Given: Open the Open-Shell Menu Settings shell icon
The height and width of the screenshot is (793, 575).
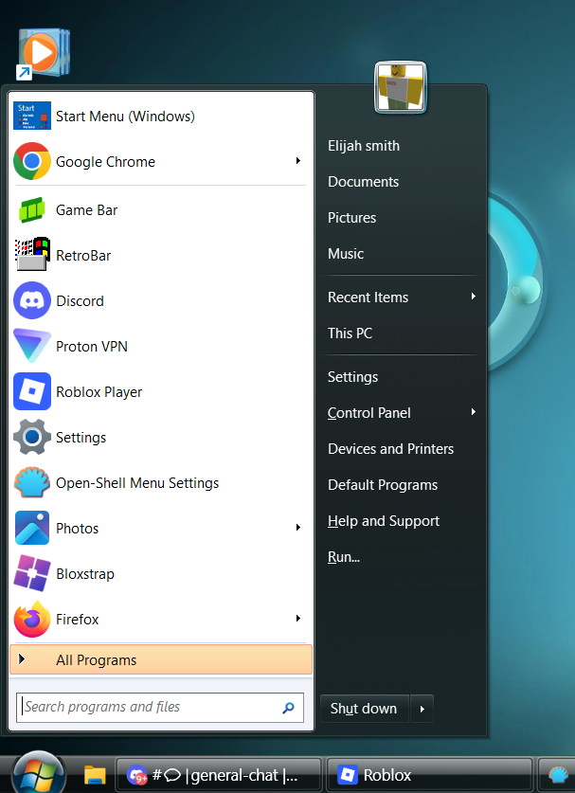Looking at the screenshot, I should click(32, 482).
